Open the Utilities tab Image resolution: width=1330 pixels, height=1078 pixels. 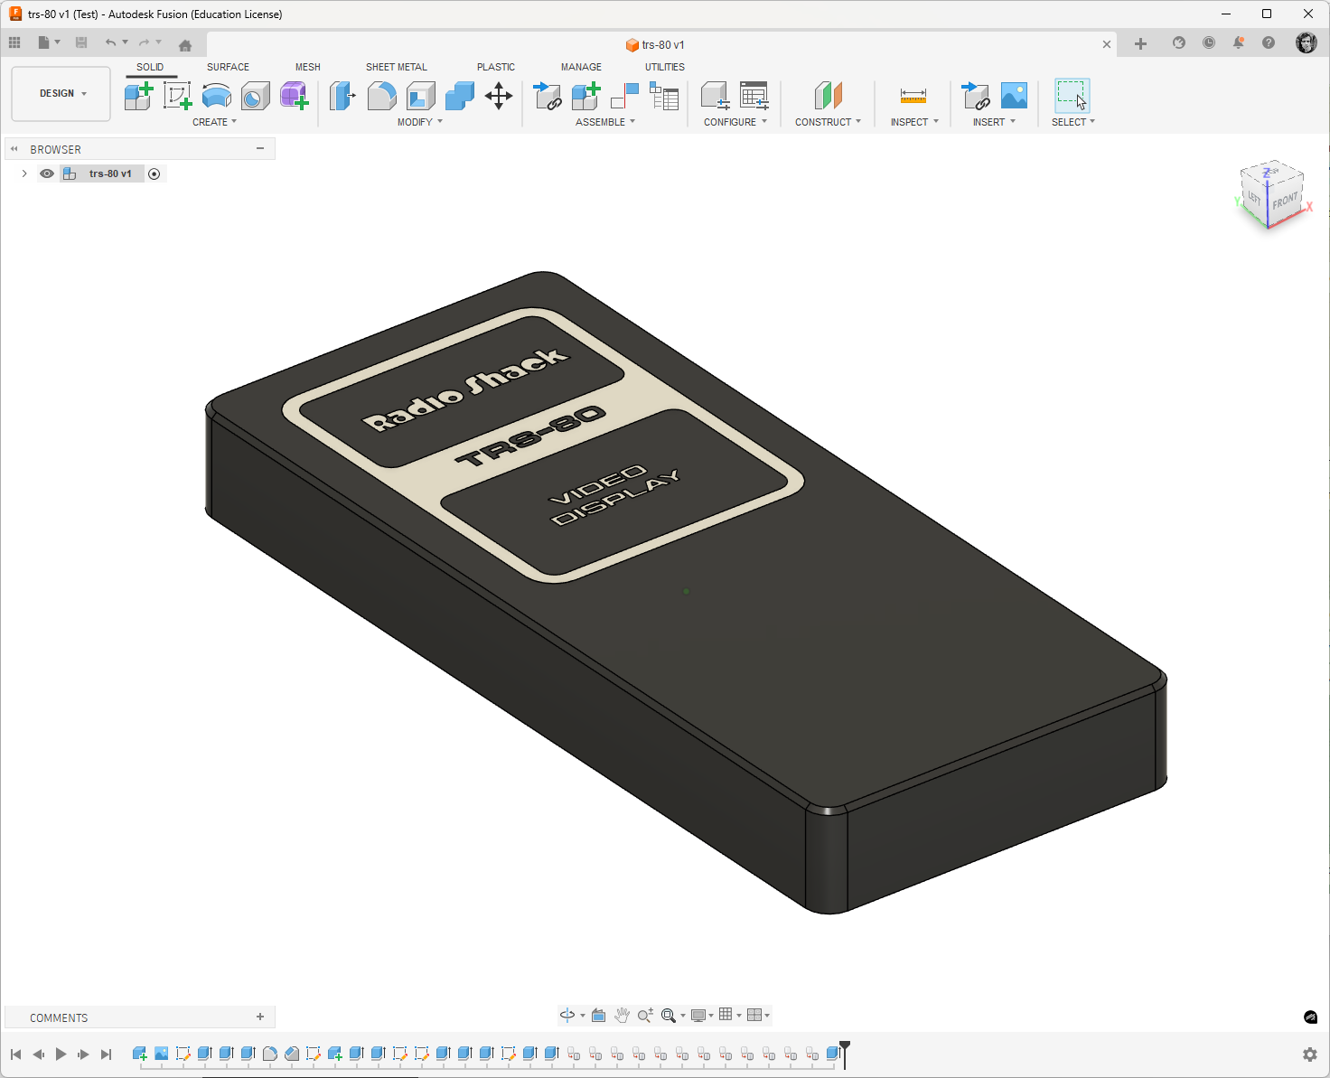coord(665,67)
